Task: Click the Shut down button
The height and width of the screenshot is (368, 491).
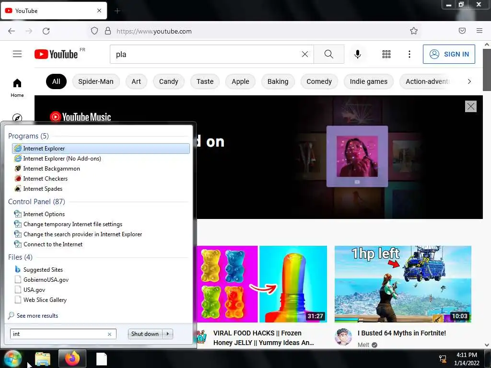Action: coord(145,334)
